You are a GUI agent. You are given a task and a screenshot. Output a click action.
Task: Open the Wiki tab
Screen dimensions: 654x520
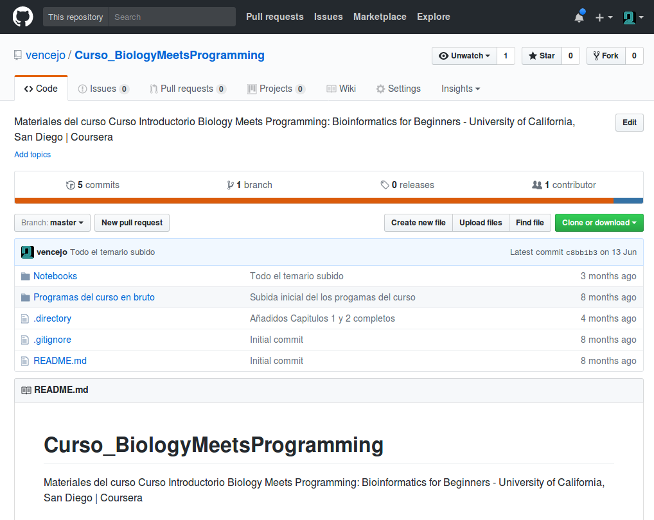click(x=341, y=89)
